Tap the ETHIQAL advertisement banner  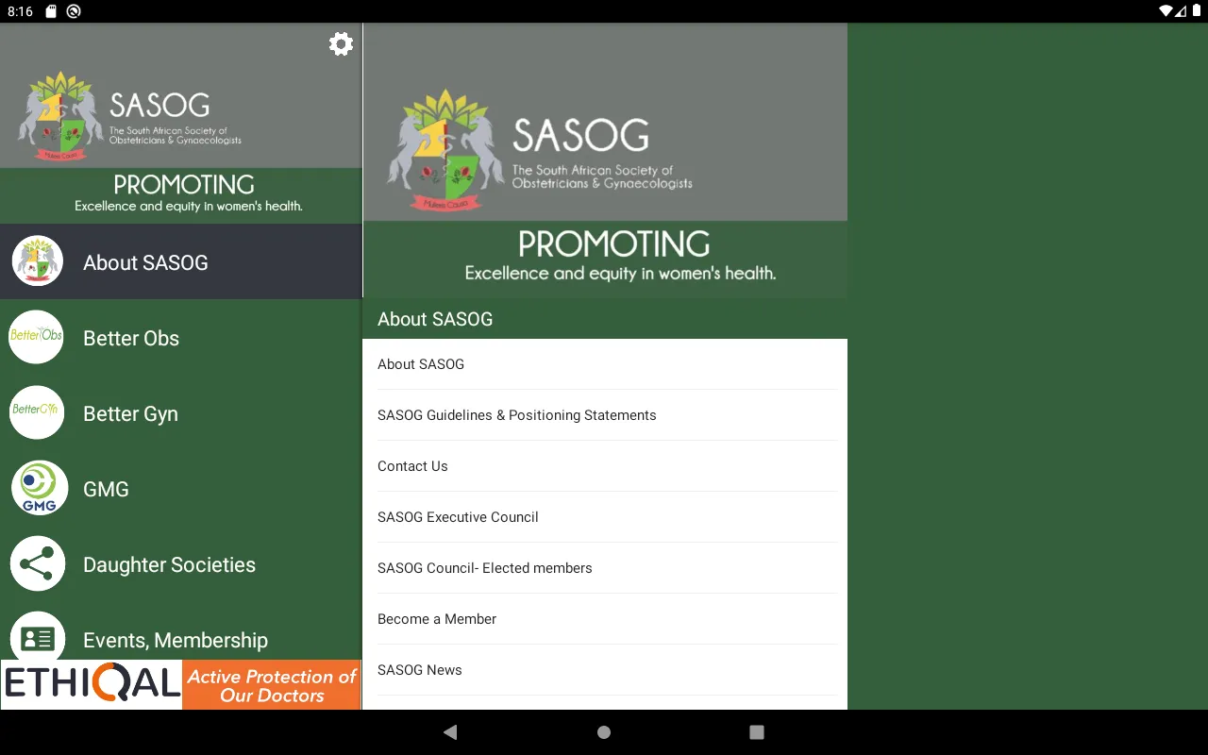coord(181,685)
